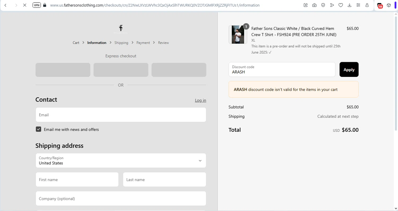The image size is (398, 211).
Task: Open the Country/Region dropdown
Action: pyautogui.click(x=121, y=160)
